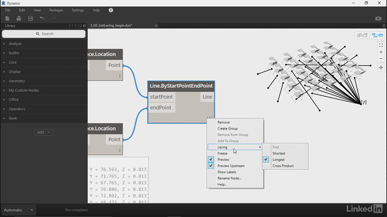387x217 pixels.
Task: Redo the last undone action
Action: 54,18
